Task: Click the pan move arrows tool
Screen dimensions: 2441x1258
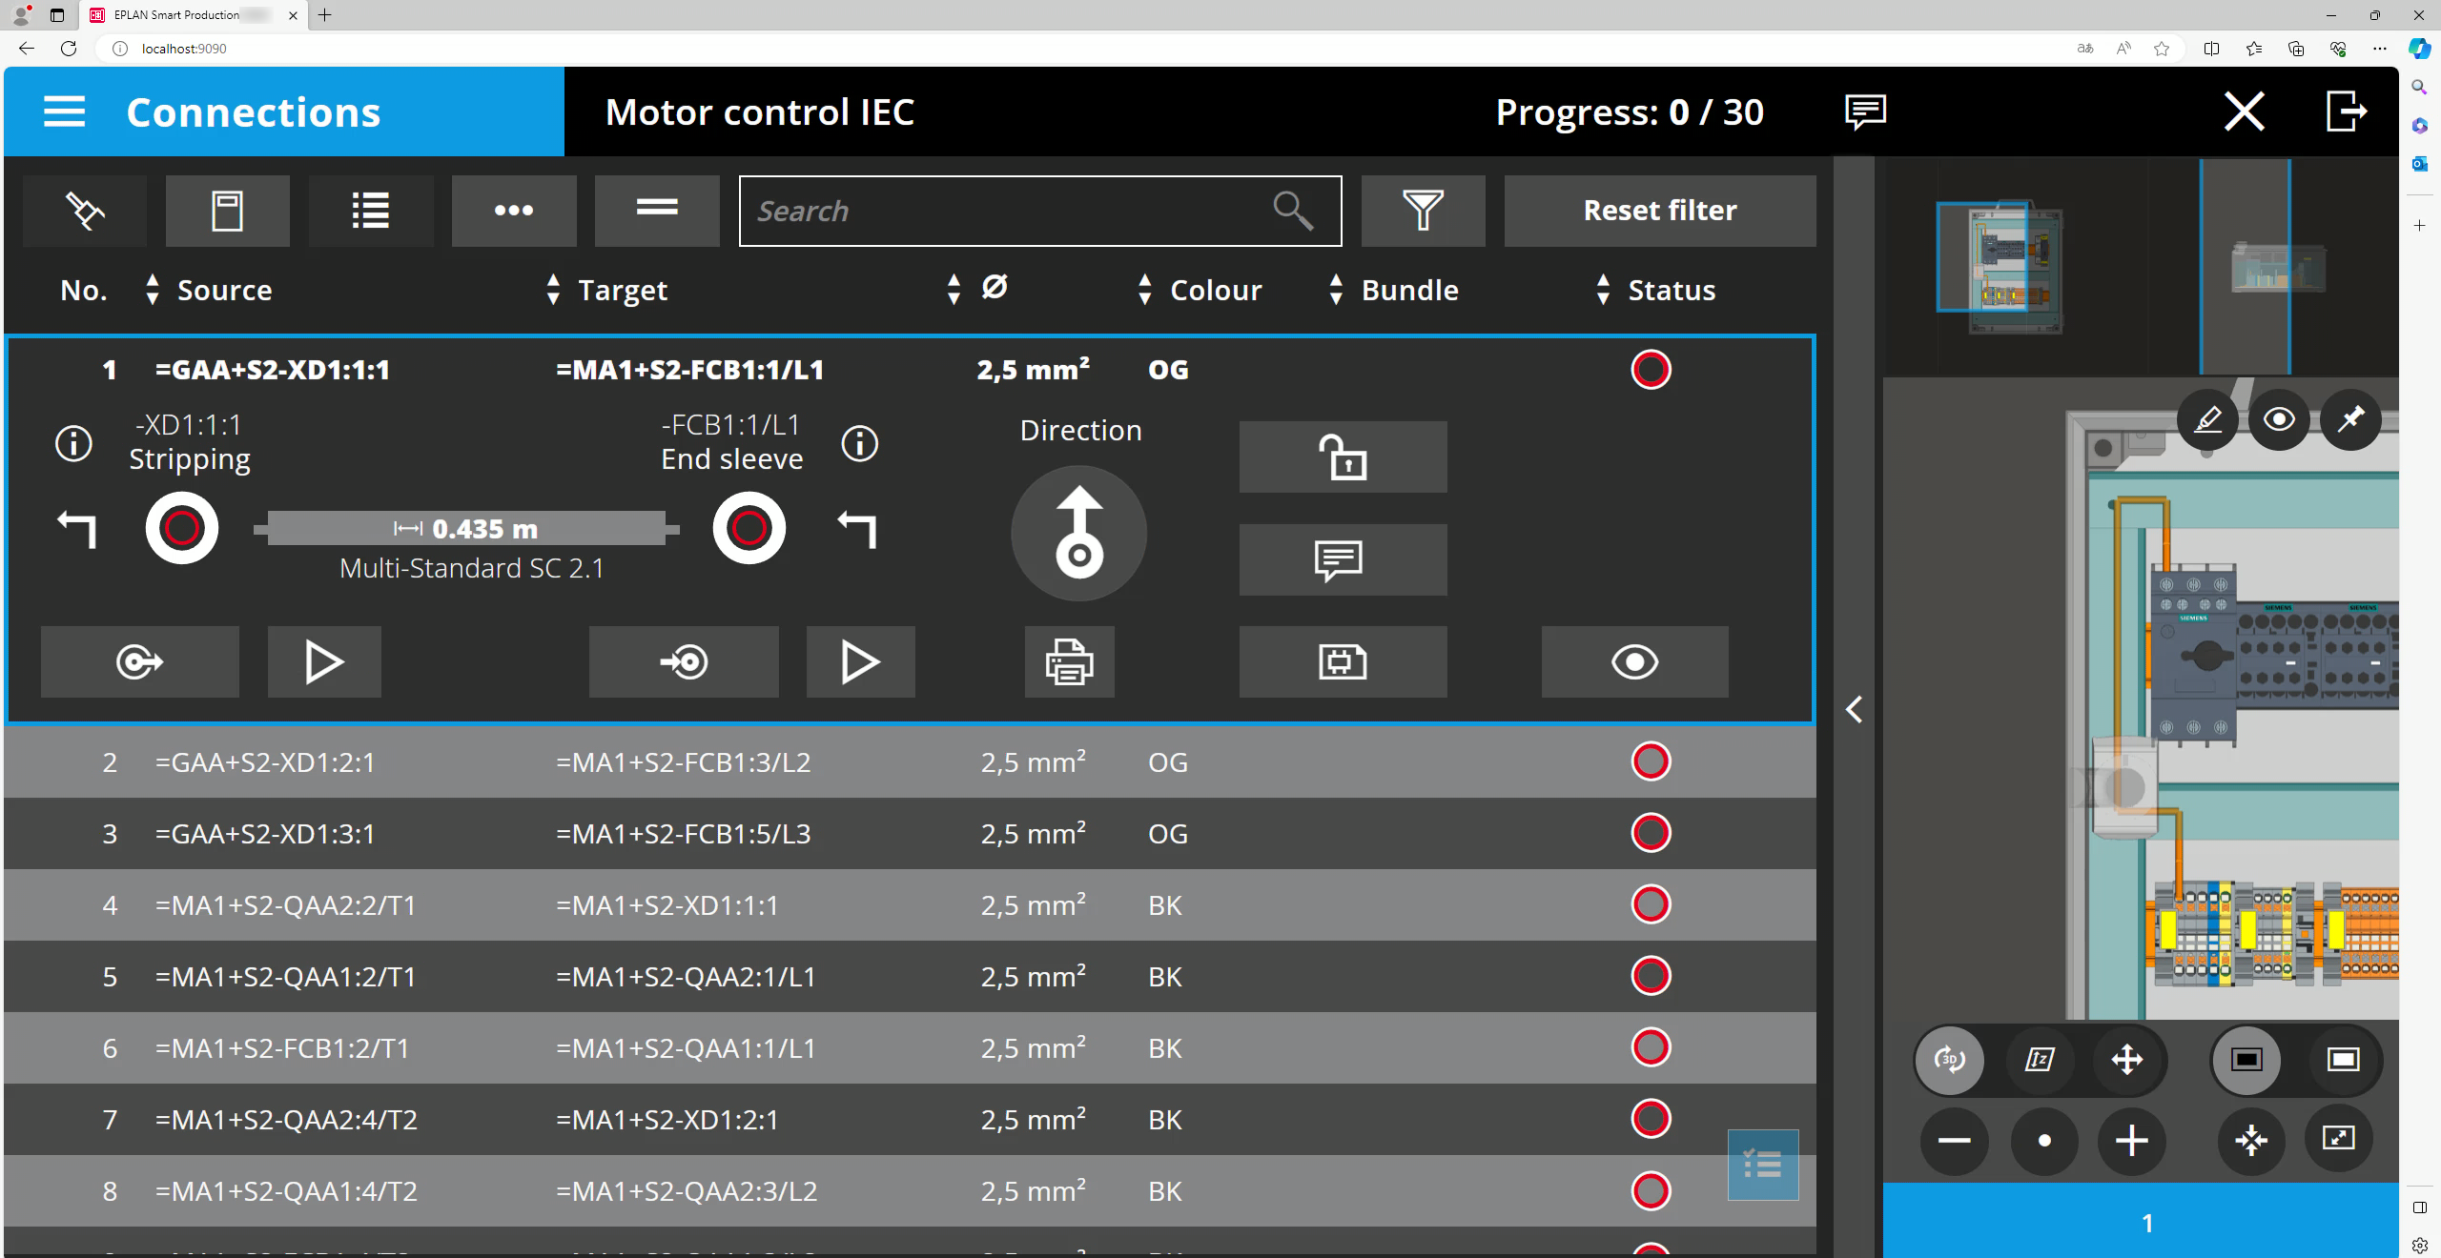Action: 2126,1059
